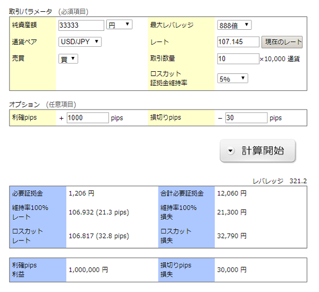Open the 円 currency dropdown
The width and height of the screenshot is (319, 292).
pyautogui.click(x=120, y=24)
